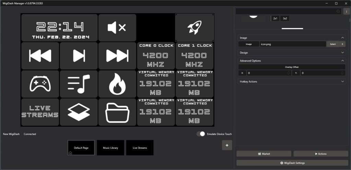
Task: Add a new page with plus button
Action: pos(226,145)
